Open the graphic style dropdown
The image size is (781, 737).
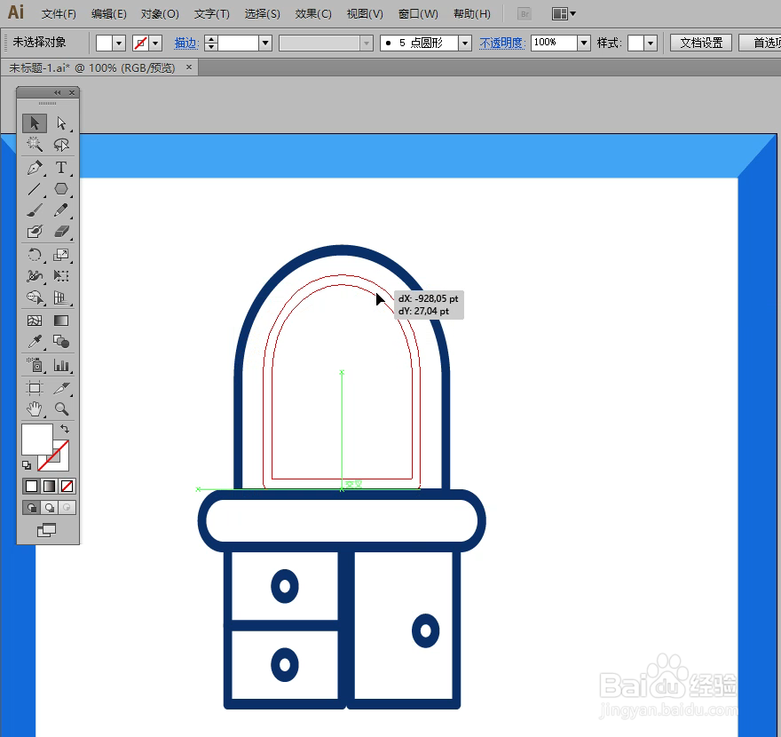[x=651, y=44]
